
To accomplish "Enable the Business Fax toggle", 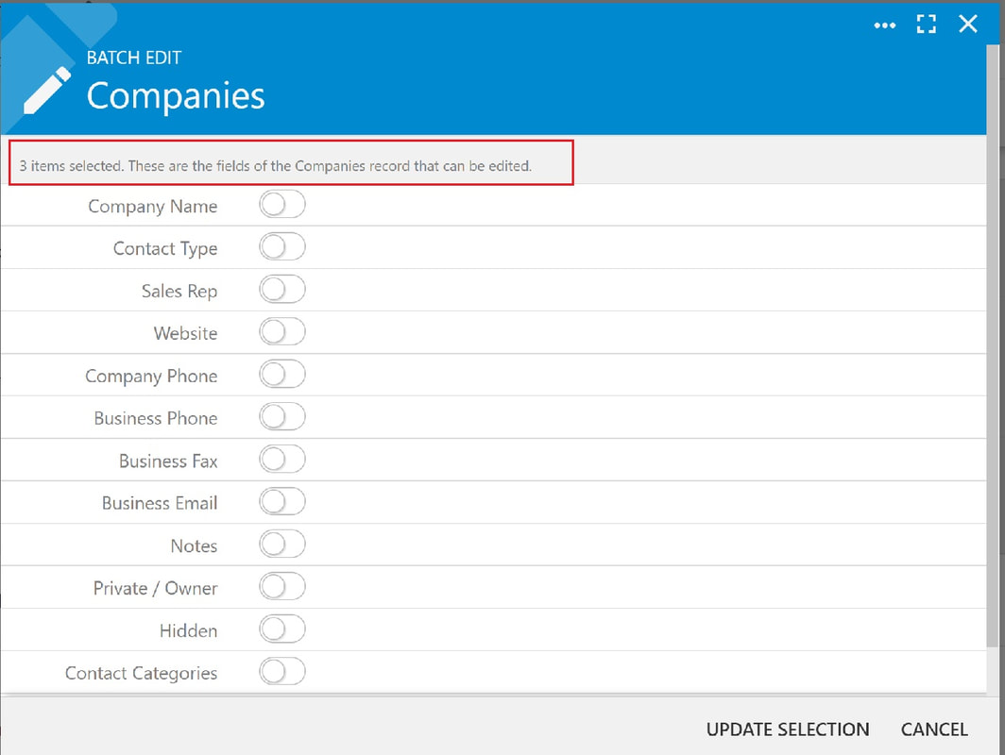I will click(282, 460).
